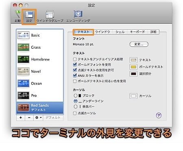Toggle ANSI カラーを表示 checkbox

pos(75,75)
